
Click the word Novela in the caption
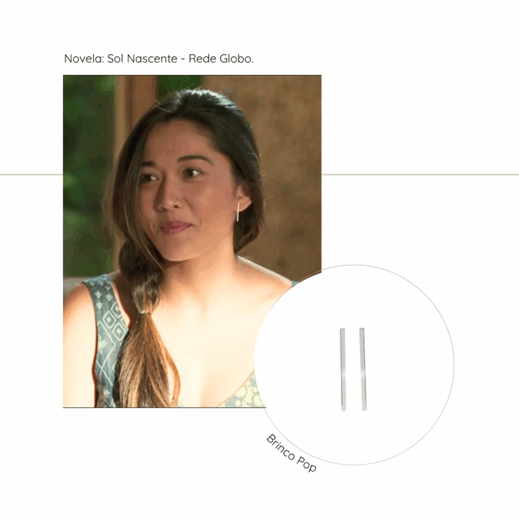coord(84,59)
